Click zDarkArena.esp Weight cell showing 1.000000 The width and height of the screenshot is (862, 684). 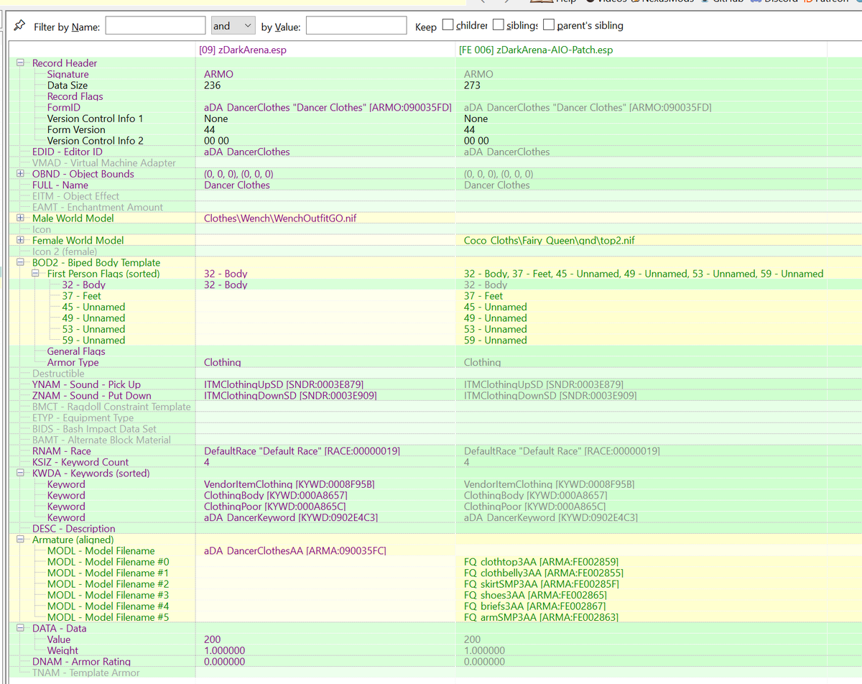pos(225,651)
